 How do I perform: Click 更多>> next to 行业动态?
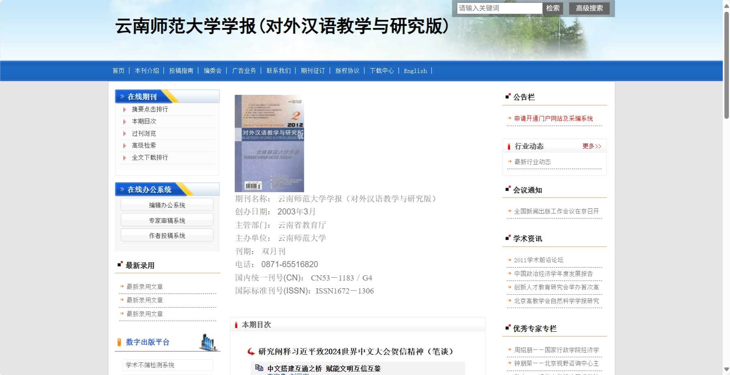pos(592,146)
